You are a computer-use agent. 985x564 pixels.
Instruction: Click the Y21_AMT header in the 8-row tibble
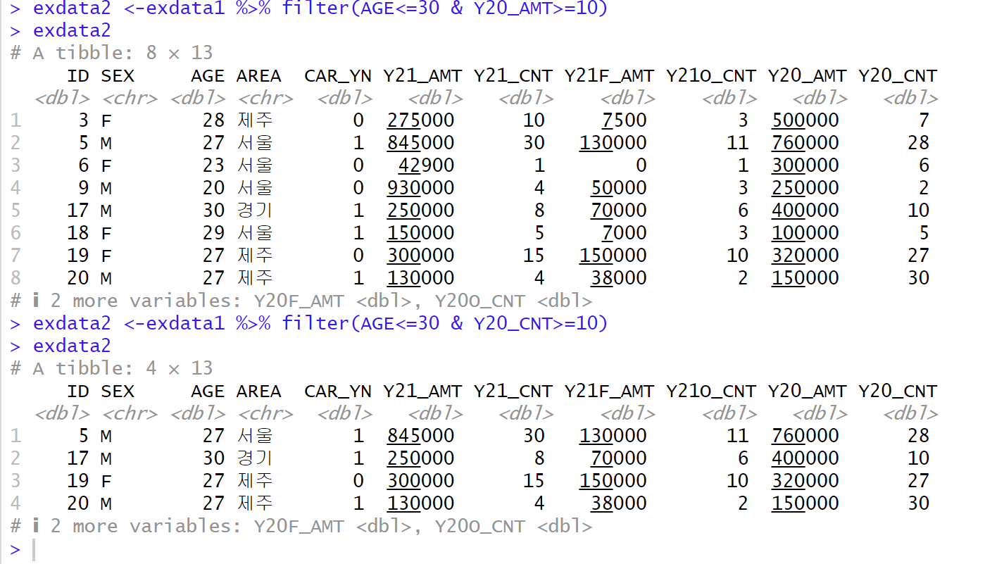[x=422, y=76]
